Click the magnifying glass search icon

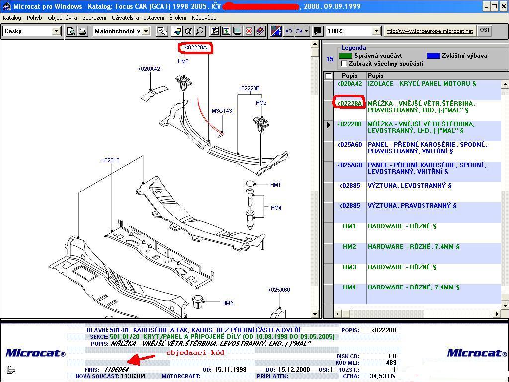(199, 31)
